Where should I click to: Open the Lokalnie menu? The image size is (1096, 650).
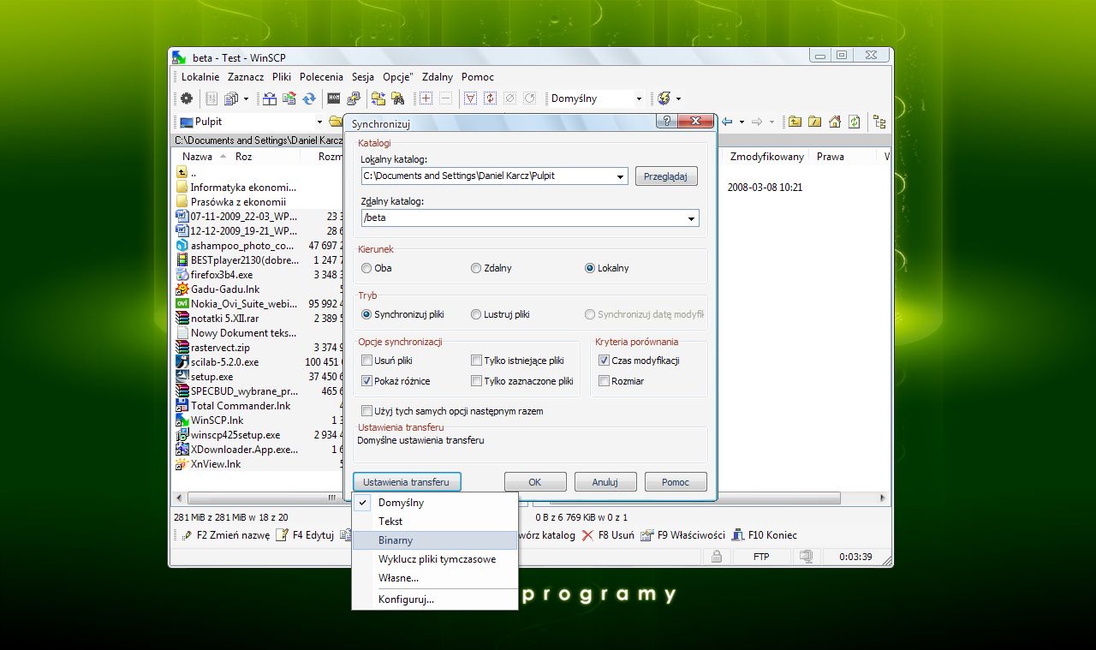[200, 77]
